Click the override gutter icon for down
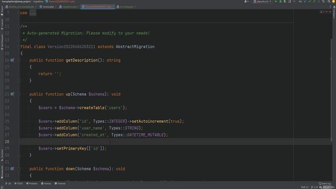Viewport: 336px width, 189px height. click(x=12, y=169)
